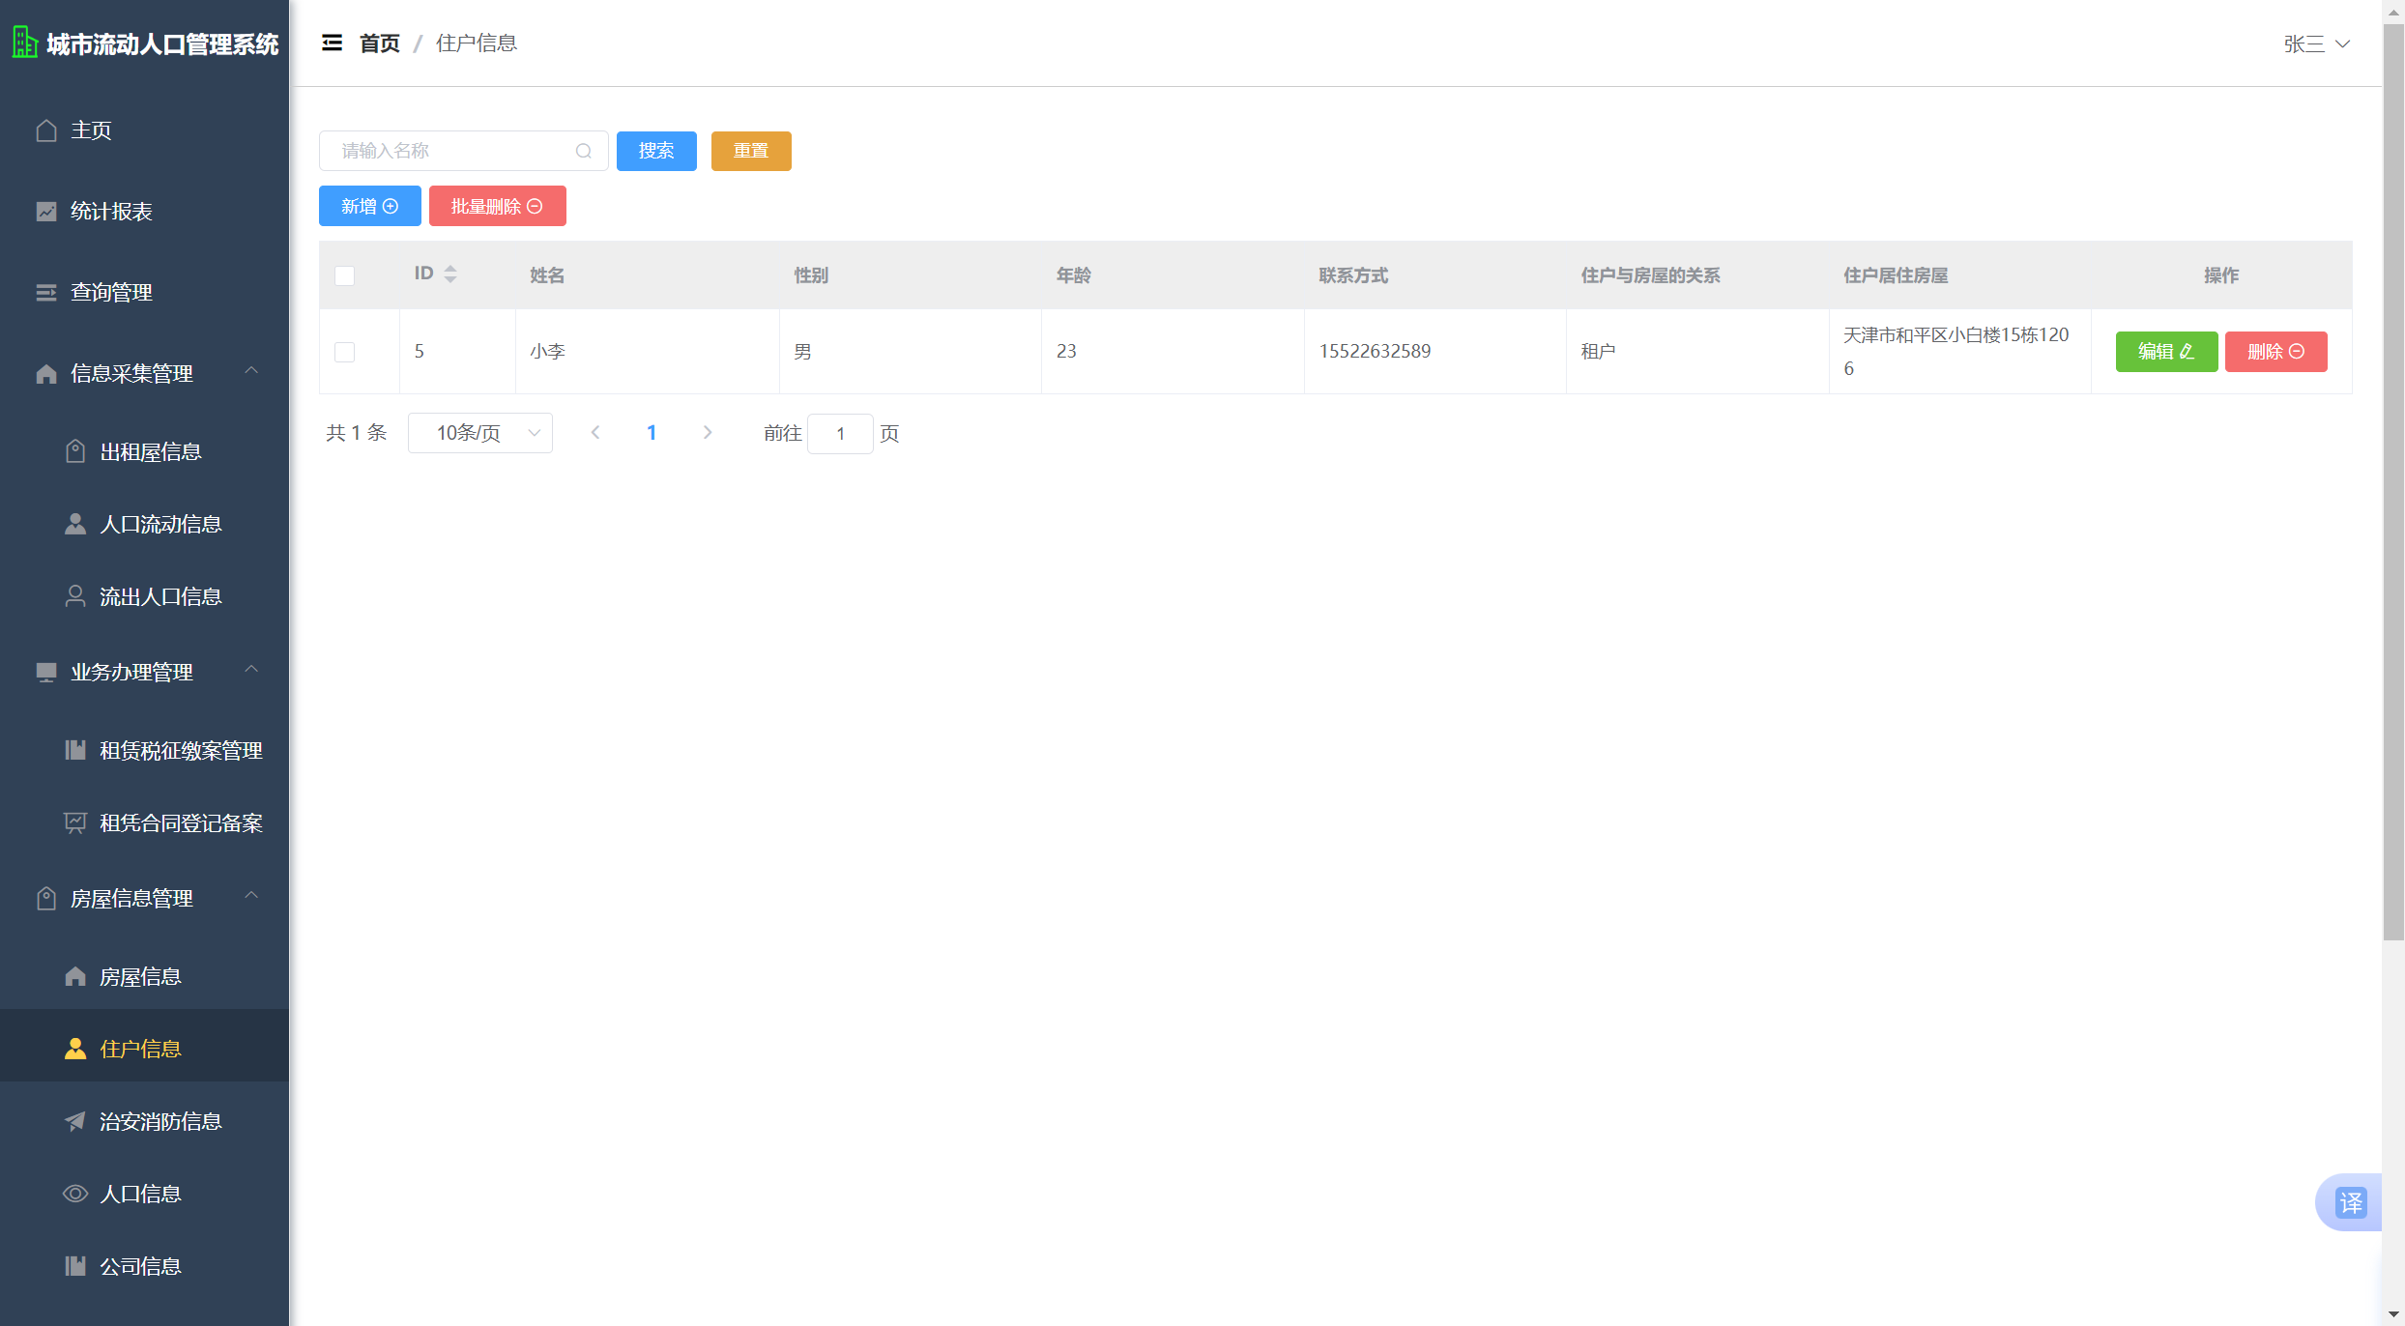
Task: Open the floating translate widget
Action: point(2350,1203)
